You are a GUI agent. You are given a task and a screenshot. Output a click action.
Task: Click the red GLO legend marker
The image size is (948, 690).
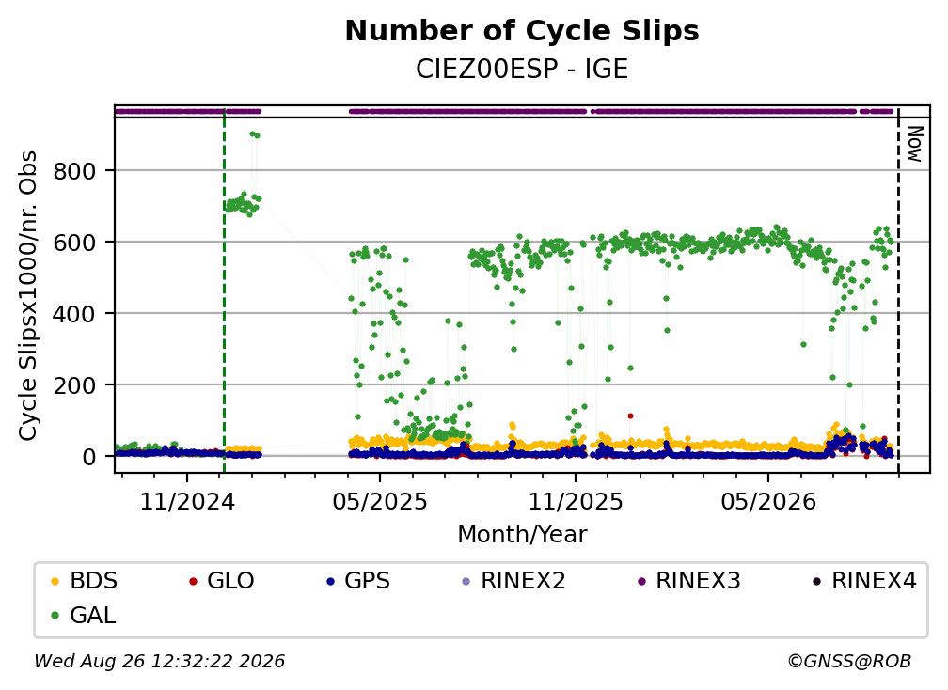(x=193, y=582)
